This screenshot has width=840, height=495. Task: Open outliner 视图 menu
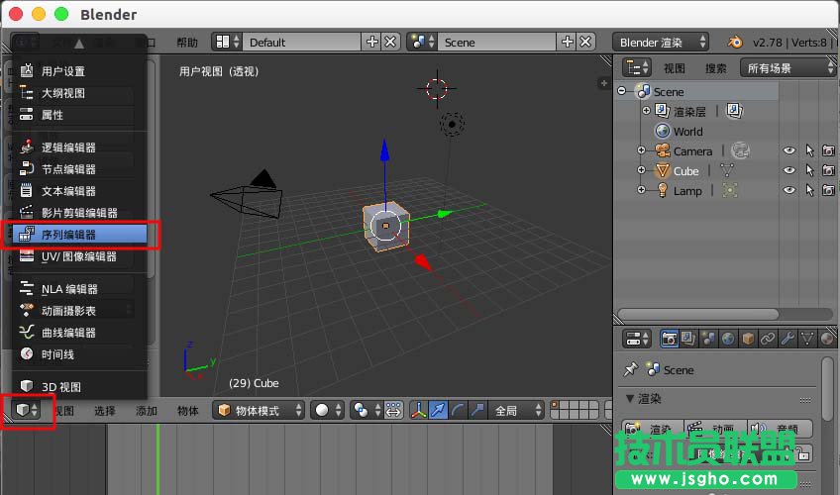(x=674, y=68)
